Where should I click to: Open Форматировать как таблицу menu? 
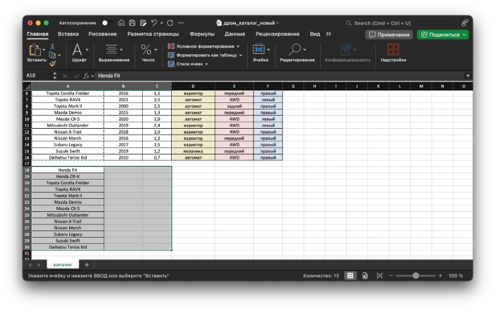pyautogui.click(x=205, y=55)
